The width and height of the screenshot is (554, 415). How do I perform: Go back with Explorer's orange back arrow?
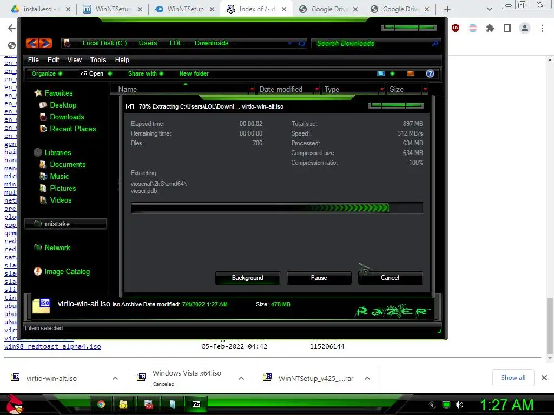pos(32,43)
